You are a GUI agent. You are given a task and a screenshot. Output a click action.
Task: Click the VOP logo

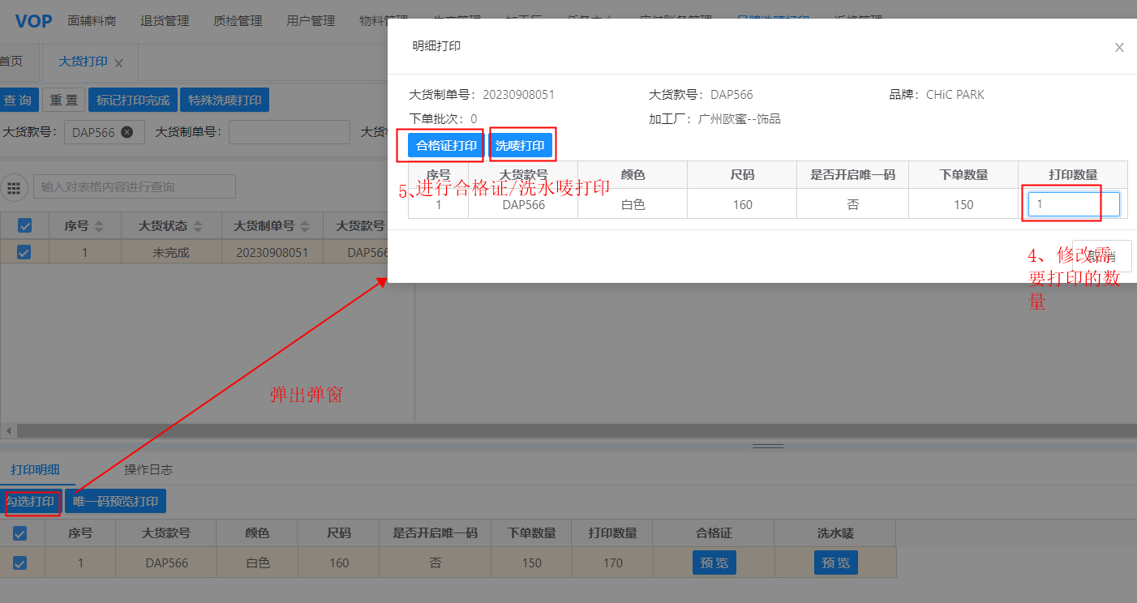(33, 21)
